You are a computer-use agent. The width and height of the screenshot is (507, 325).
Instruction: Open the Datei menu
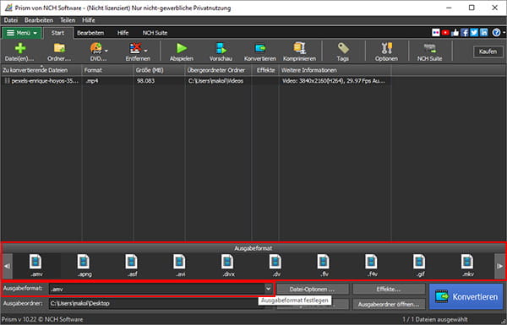(x=11, y=20)
